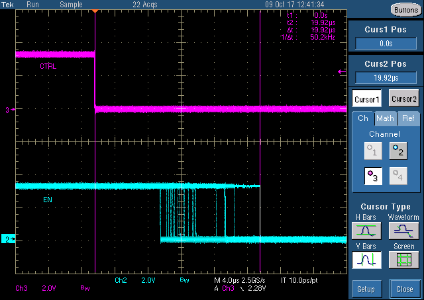The image size is (424, 300).
Task: Click the Tek logo label
Action: 7,5
